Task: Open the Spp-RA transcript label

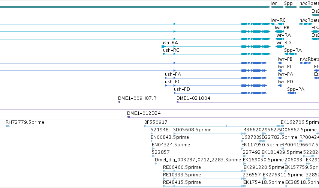Action: 293,50
